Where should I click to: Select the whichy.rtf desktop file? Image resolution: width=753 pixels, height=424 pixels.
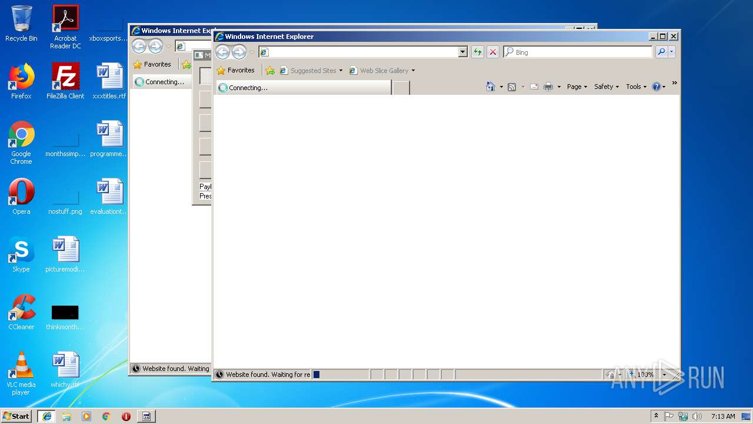[x=65, y=370]
